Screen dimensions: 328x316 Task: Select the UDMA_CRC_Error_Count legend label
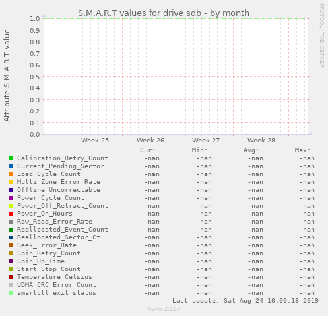coord(57,285)
